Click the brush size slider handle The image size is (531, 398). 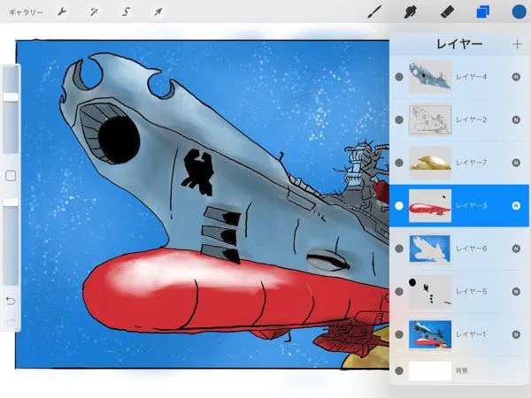(11, 97)
